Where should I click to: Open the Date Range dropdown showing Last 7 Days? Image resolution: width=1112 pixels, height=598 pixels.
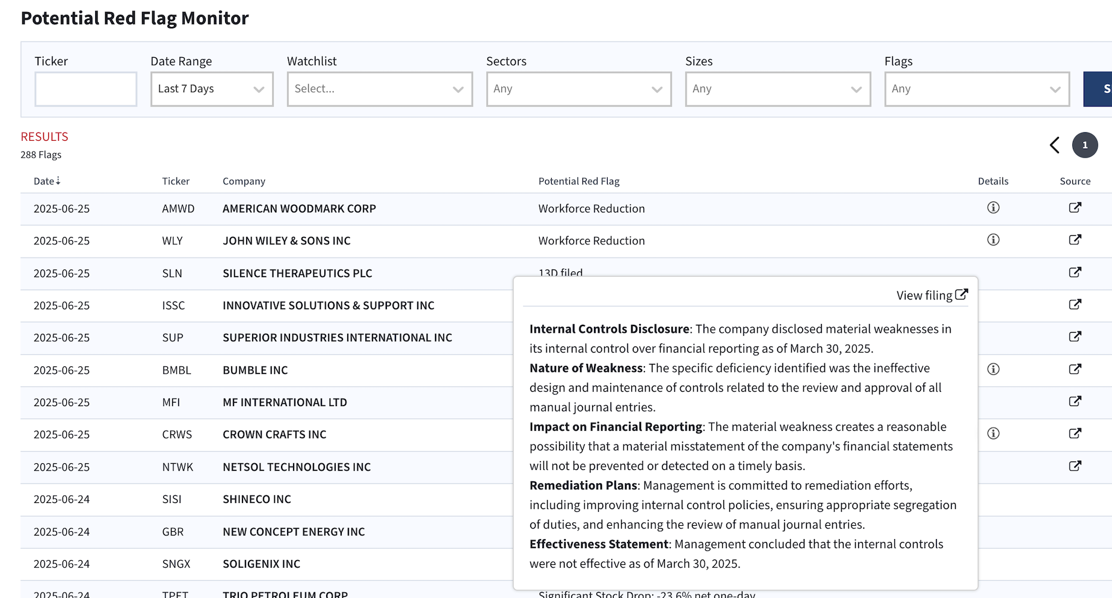211,88
